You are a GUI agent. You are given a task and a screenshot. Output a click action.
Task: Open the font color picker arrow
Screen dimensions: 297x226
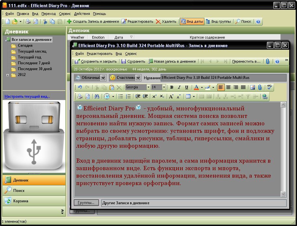click(x=201, y=87)
